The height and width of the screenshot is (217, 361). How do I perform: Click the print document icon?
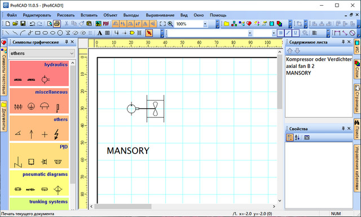(x=57, y=24)
